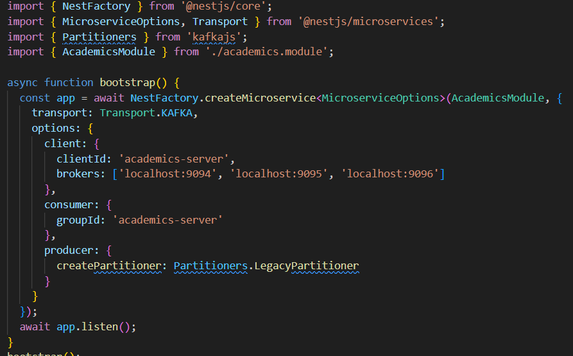Click the options property key
This screenshot has width=573, height=356.
point(53,129)
